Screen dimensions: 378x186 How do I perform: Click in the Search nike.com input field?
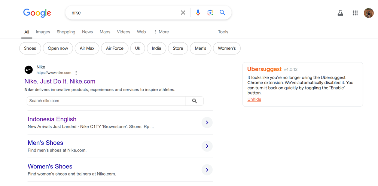106,101
